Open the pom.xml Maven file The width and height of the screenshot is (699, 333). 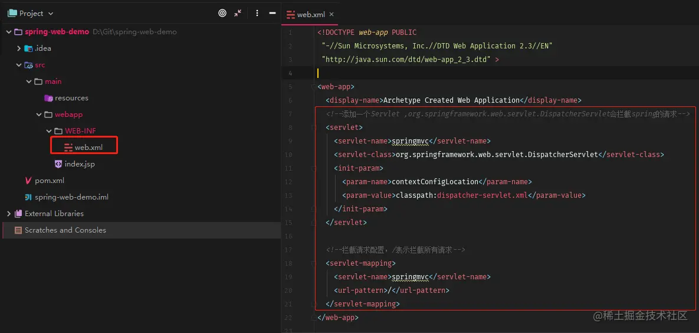pos(50,181)
